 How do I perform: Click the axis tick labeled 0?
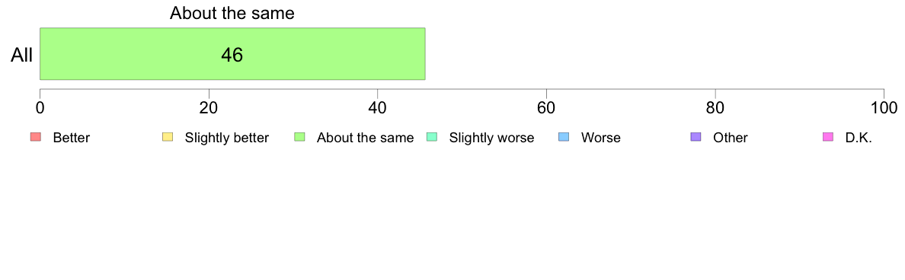pos(40,108)
